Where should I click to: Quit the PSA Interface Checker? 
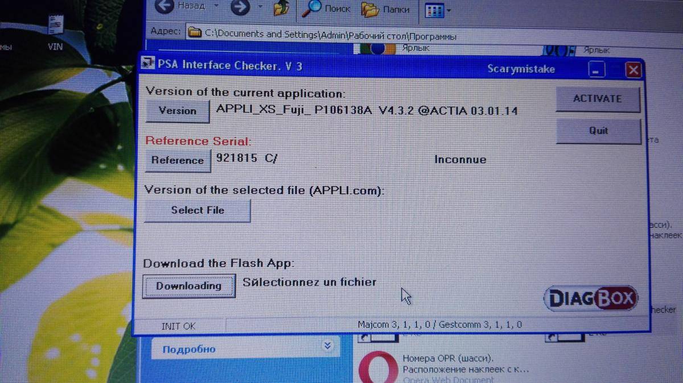(598, 131)
